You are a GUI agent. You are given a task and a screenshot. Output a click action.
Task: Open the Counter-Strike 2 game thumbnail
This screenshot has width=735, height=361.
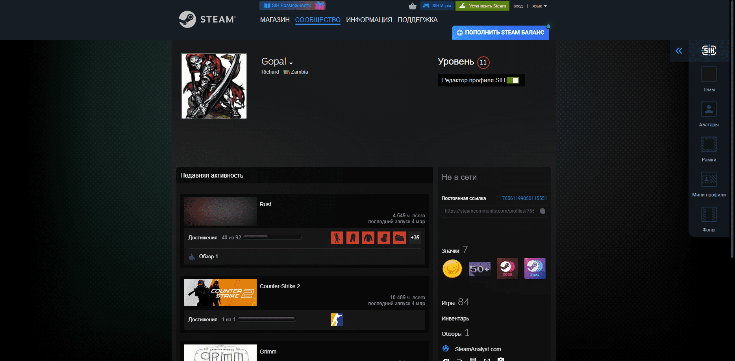point(220,293)
